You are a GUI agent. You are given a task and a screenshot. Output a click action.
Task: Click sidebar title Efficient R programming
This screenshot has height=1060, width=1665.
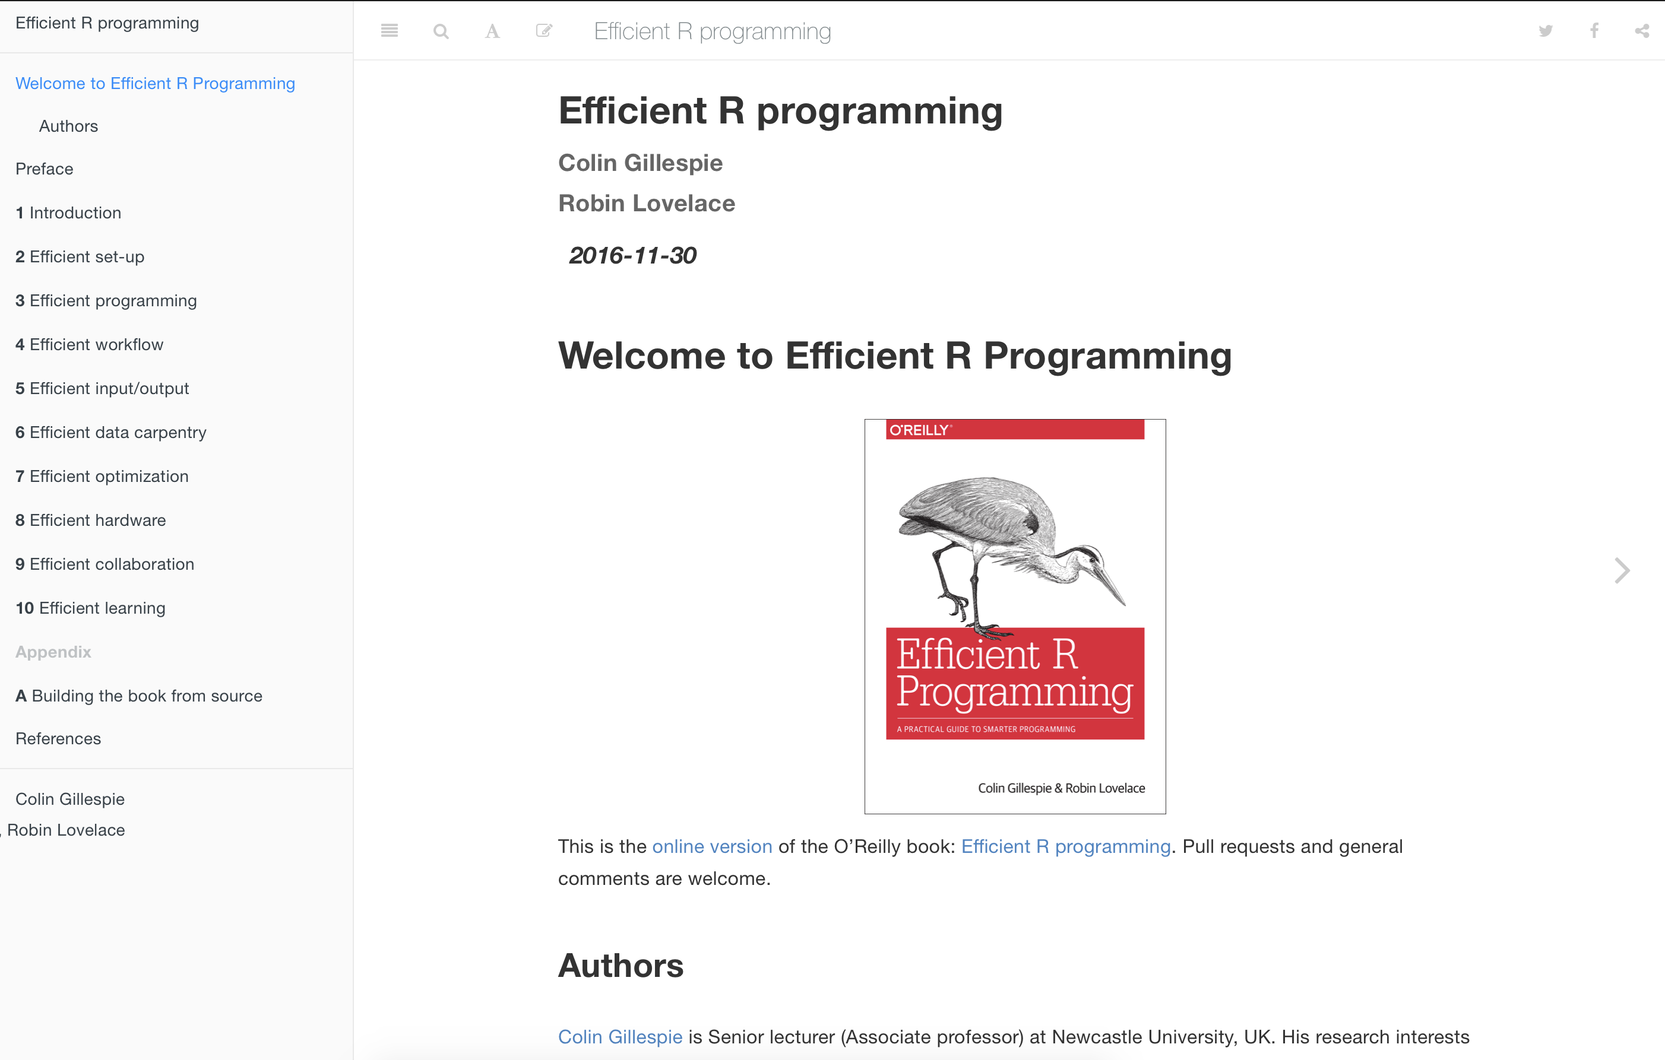[107, 23]
